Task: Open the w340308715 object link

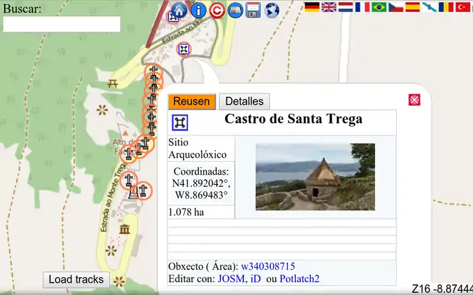Action: (268, 267)
